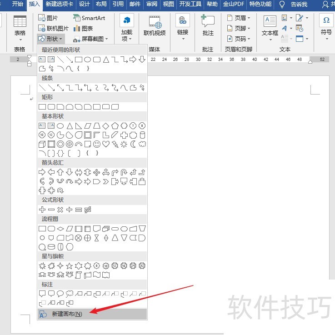
Task: Select the cylinder shape in basic shapes
Action: point(142,135)
